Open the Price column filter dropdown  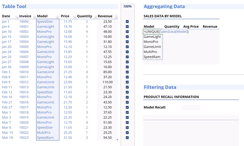(x=75, y=18)
